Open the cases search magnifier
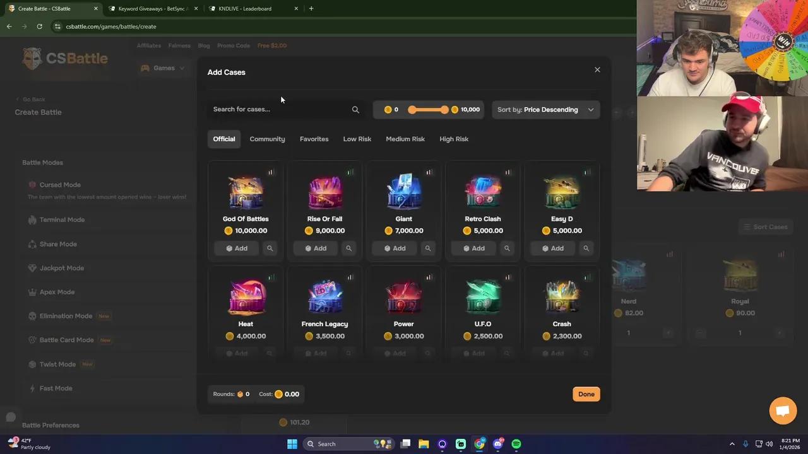This screenshot has width=808, height=454. pyautogui.click(x=355, y=109)
